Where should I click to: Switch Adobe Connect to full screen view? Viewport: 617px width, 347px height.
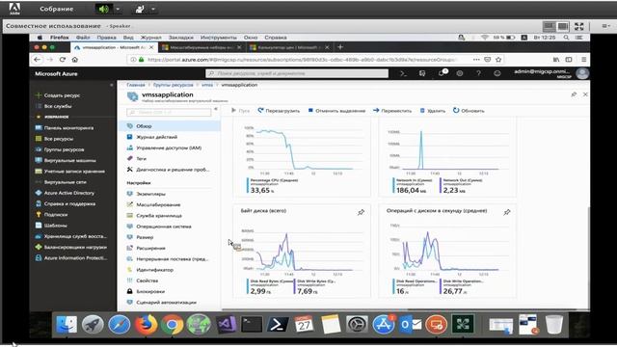578,26
